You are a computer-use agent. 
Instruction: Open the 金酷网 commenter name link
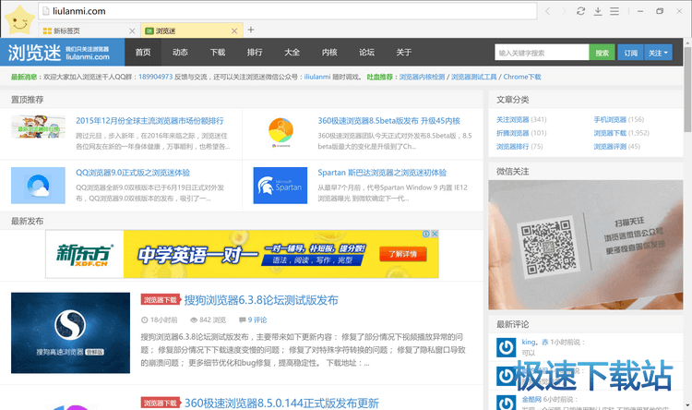[531, 399]
